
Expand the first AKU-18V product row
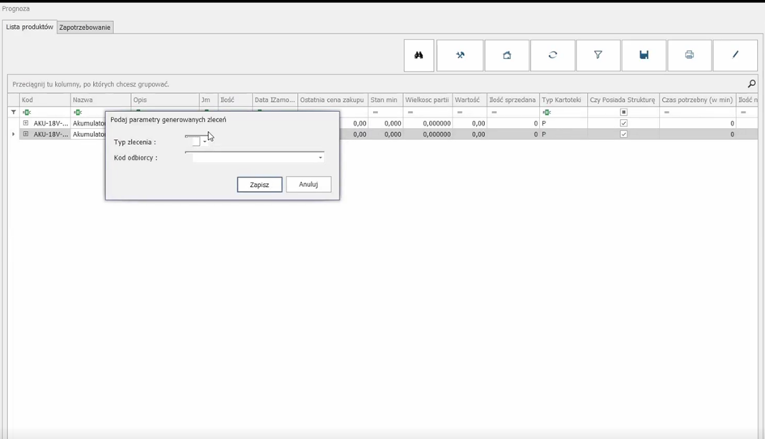click(x=26, y=123)
